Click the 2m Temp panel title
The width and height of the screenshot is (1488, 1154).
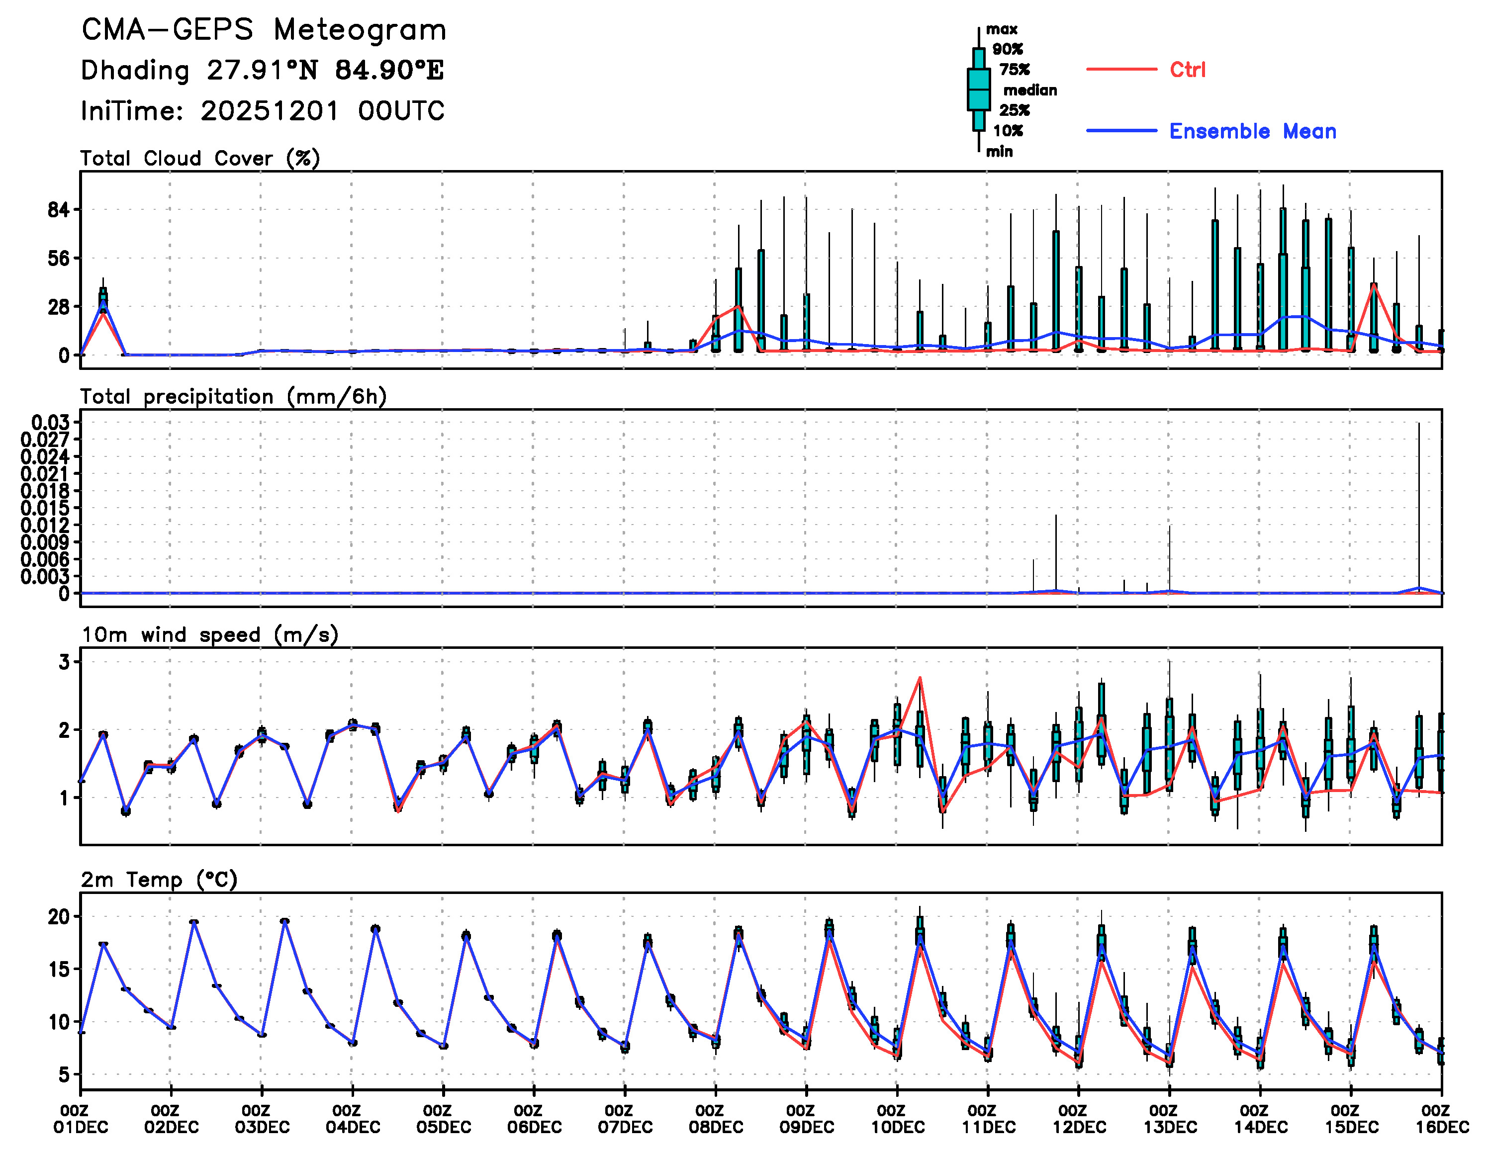159,880
